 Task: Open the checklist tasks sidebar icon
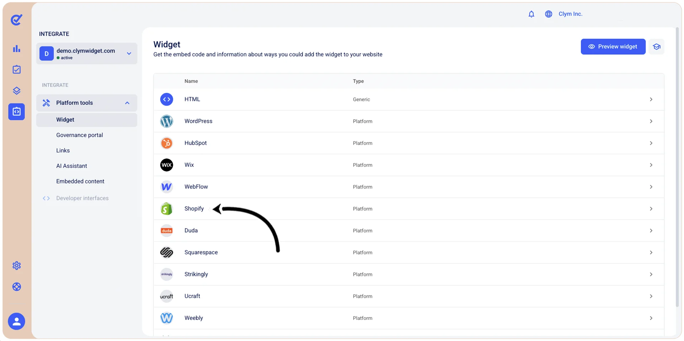pyautogui.click(x=16, y=70)
